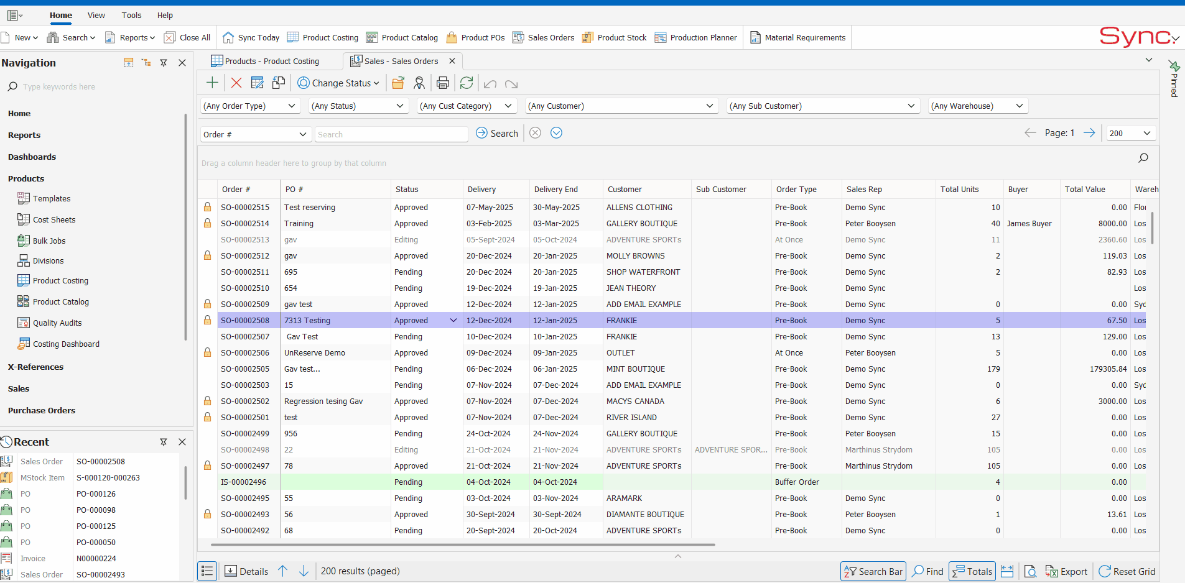Toggle the Search Bar button
The height and width of the screenshot is (583, 1185).
click(873, 571)
